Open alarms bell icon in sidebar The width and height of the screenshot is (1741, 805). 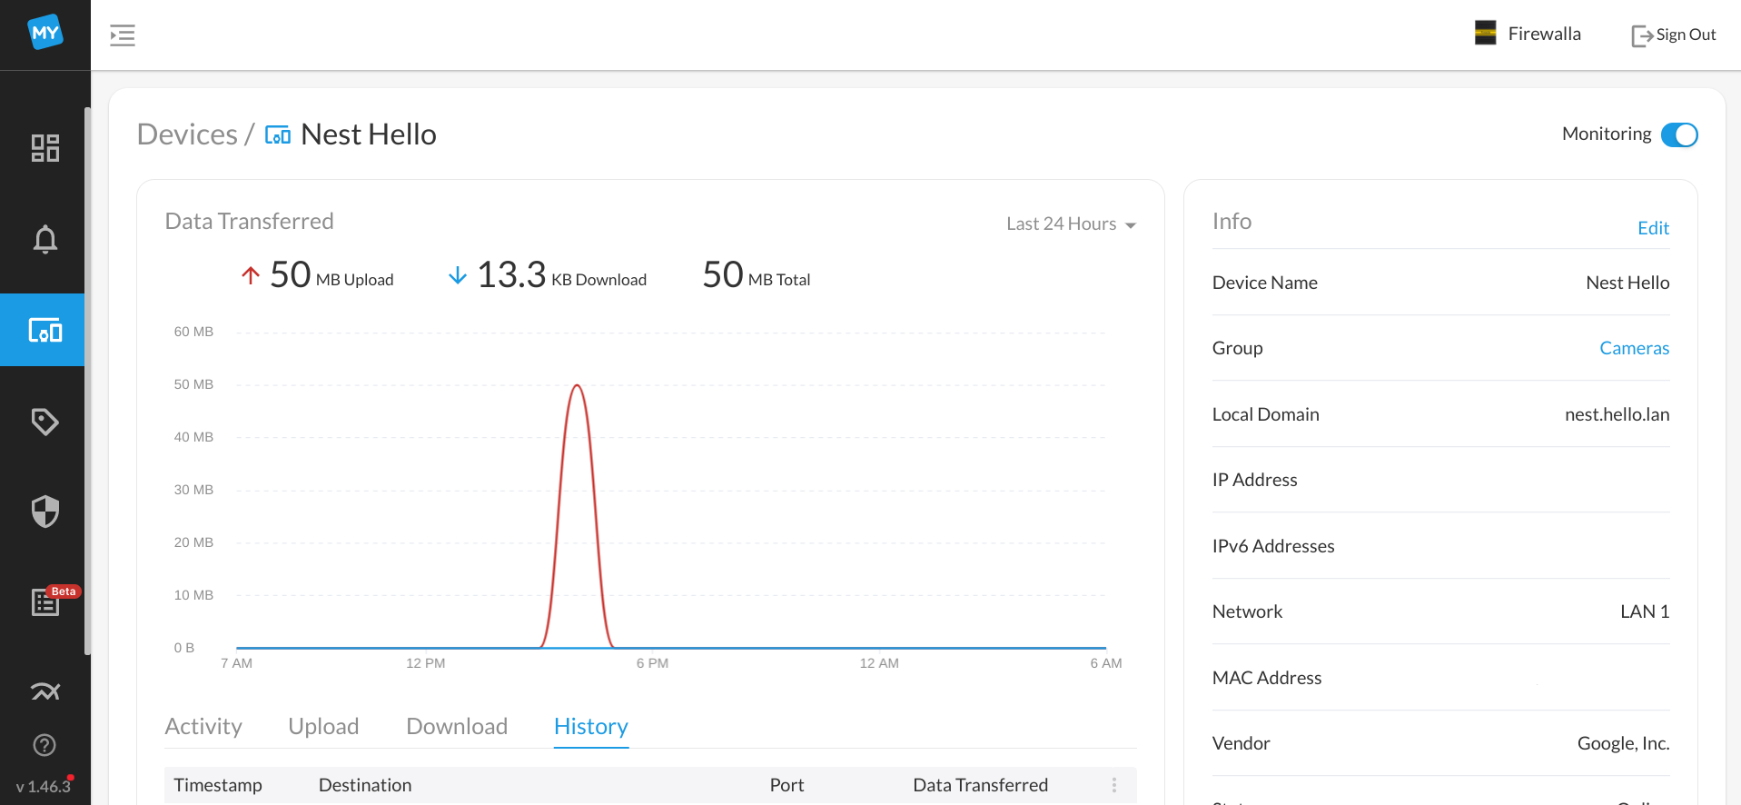[x=45, y=239]
